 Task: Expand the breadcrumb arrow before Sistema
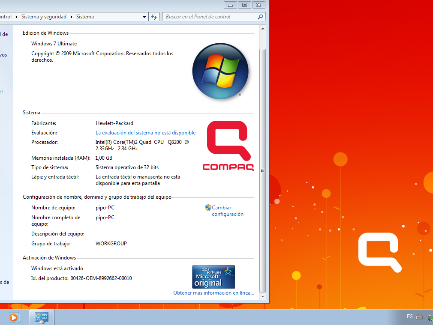(x=71, y=17)
